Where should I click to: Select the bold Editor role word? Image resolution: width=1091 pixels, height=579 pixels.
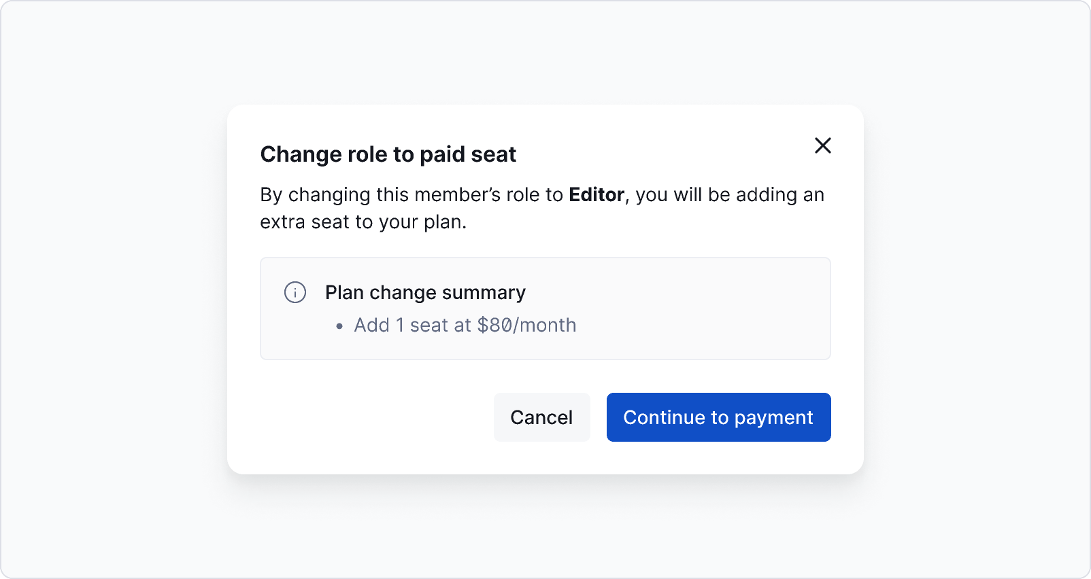[x=597, y=195]
